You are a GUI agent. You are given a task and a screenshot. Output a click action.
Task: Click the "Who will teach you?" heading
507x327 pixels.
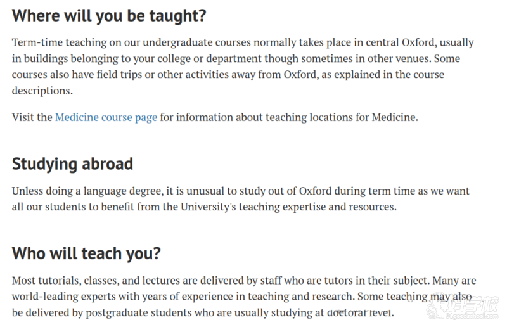[x=86, y=254]
